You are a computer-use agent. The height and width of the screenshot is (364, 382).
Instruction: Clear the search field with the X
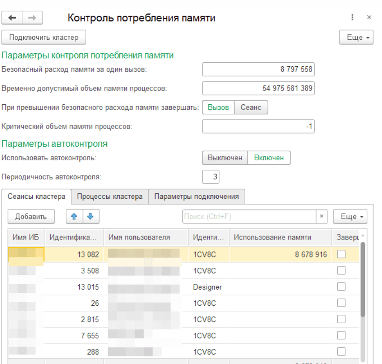pos(321,216)
